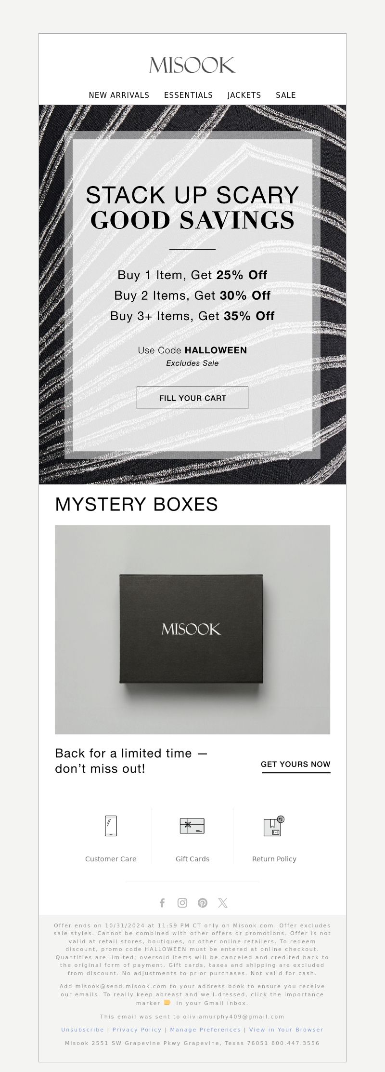The width and height of the screenshot is (385, 1072).
Task: Open the X social icon
Action: (x=223, y=903)
